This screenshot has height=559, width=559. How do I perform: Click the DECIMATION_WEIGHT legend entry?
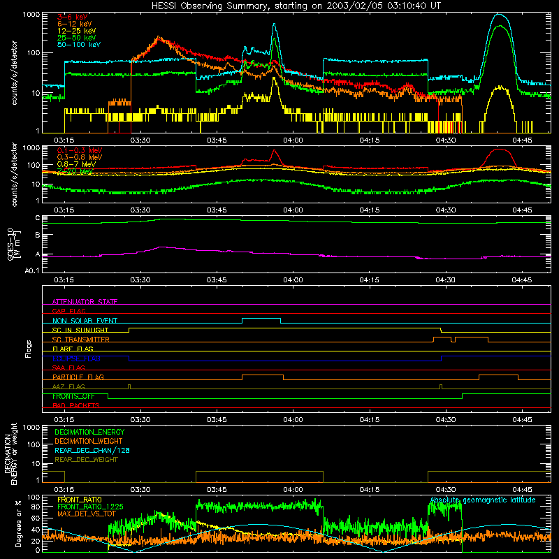tap(89, 441)
